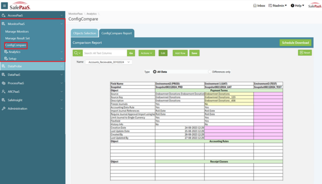Image resolution: width=322 pixels, height=184 pixels.
Task: Click the Edit button
Action: 163,53
